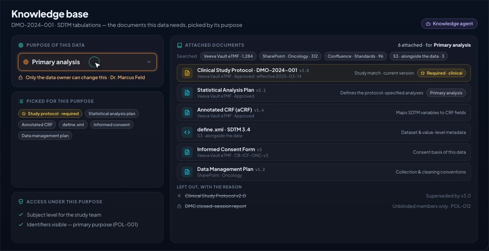Click the Study match · current version text
Image resolution: width=489 pixels, height=251 pixels.
(x=384, y=73)
